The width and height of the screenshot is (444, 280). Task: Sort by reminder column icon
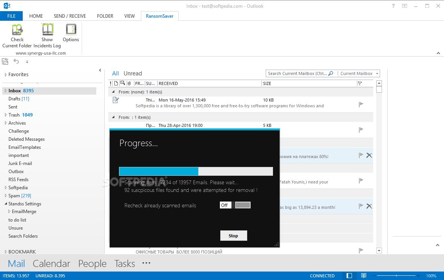[122, 83]
